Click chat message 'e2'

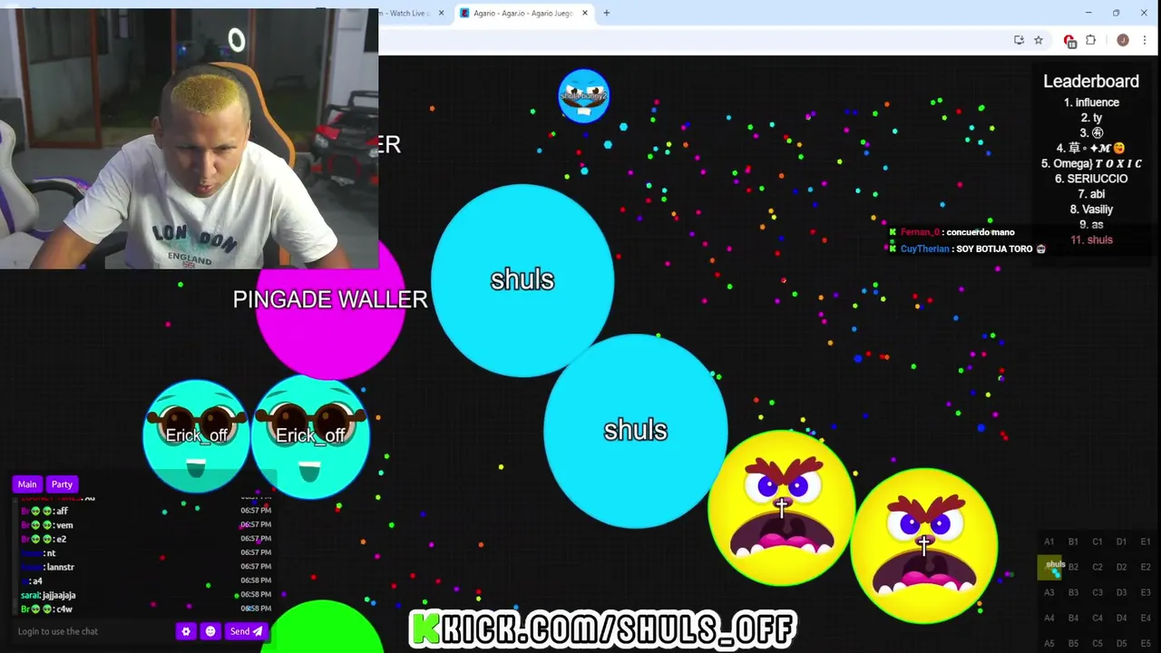coord(61,539)
